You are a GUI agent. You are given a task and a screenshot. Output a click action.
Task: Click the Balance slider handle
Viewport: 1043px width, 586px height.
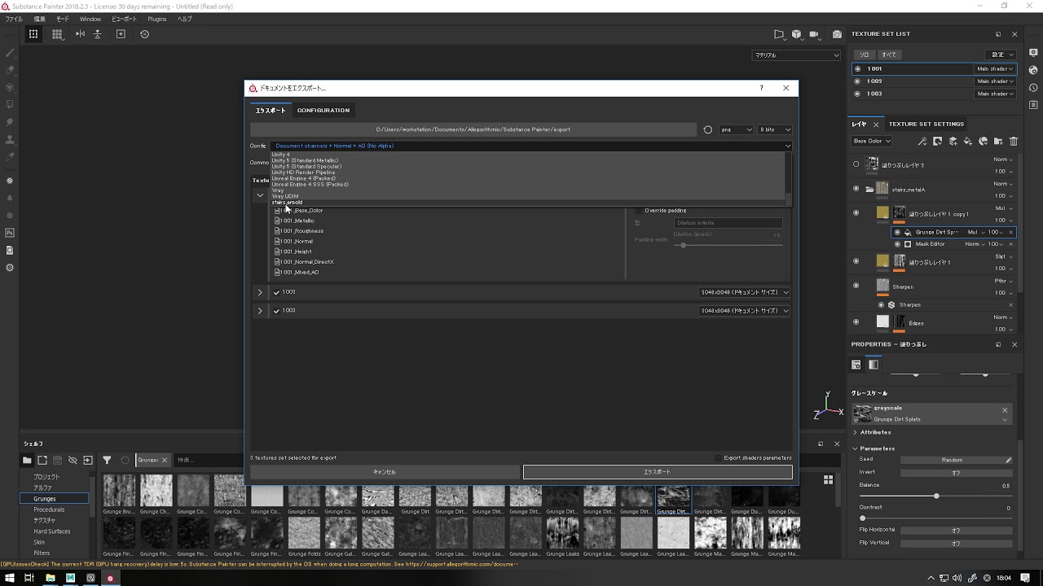pos(936,496)
